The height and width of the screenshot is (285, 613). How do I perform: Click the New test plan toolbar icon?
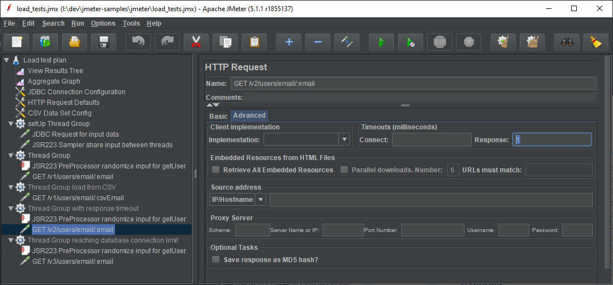17,42
